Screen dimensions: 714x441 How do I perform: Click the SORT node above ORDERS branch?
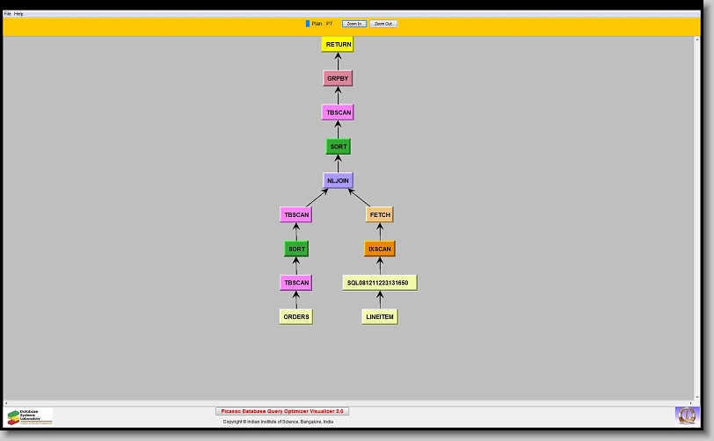[x=296, y=249]
